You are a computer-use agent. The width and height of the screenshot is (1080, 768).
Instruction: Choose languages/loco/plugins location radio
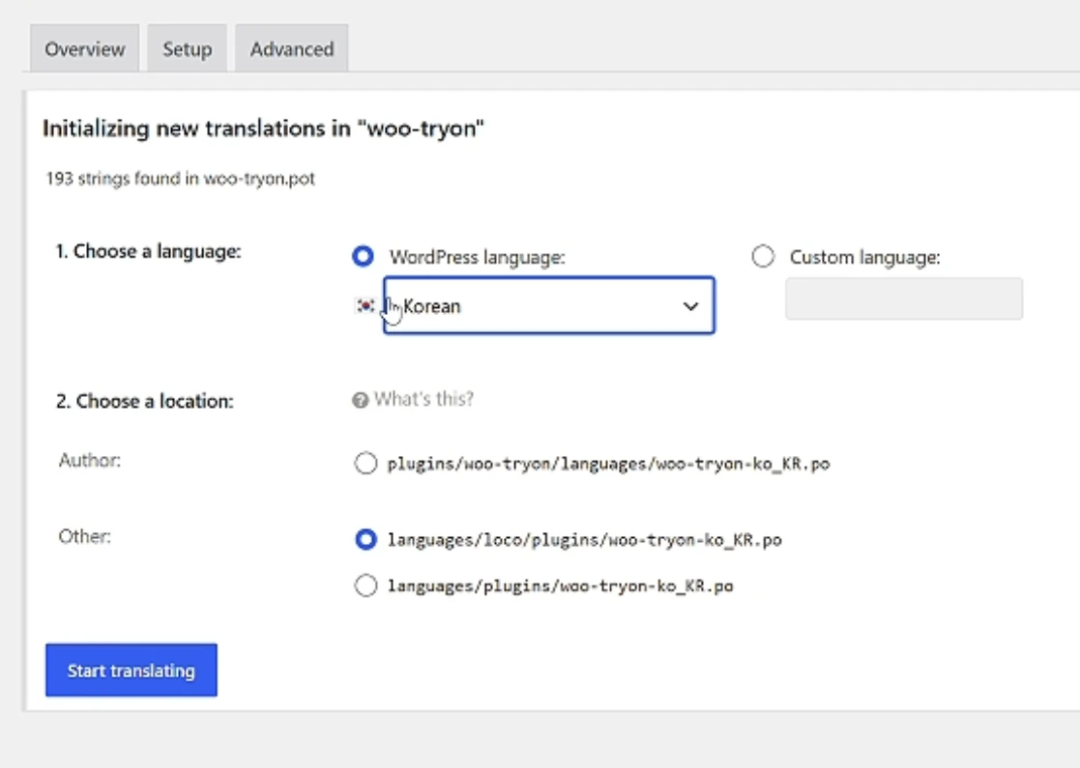click(365, 539)
